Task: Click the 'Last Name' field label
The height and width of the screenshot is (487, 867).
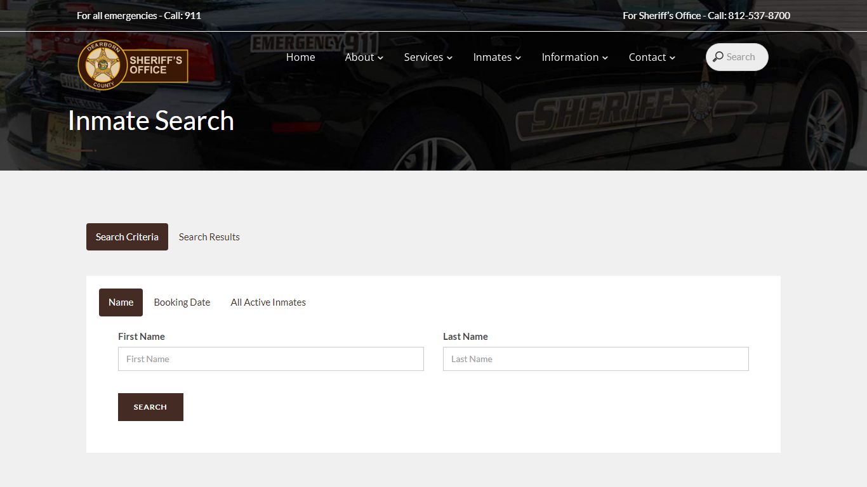Action: pos(465,337)
